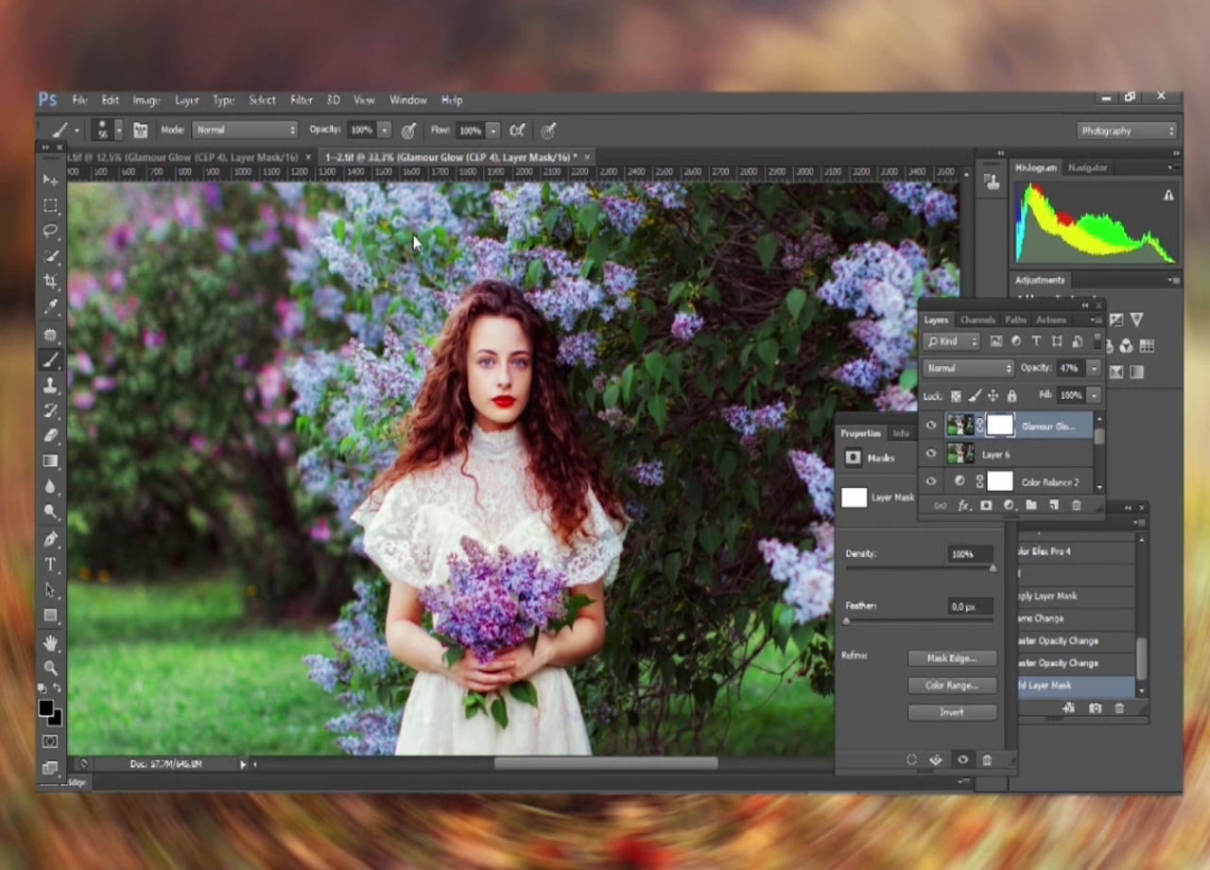Create a new snapshot camera icon in History

tap(1095, 708)
